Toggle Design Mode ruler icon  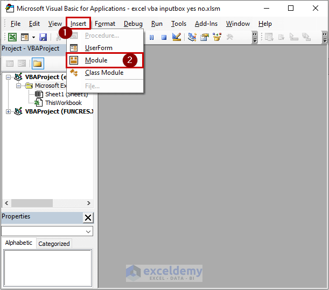pos(177,37)
